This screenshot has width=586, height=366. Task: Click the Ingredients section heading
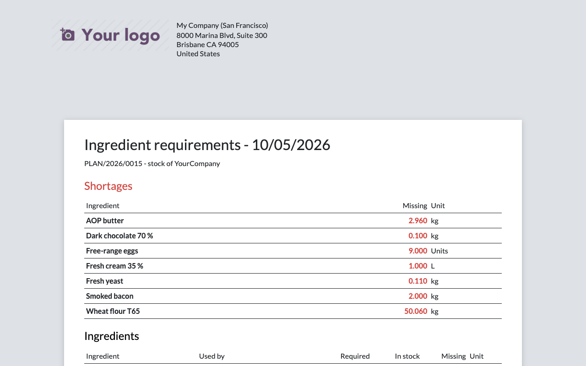click(112, 336)
